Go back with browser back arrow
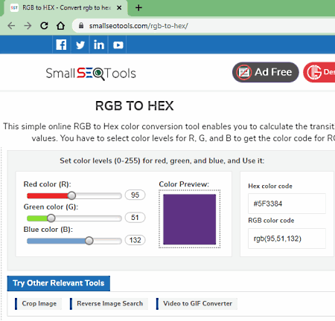 pos(11,25)
